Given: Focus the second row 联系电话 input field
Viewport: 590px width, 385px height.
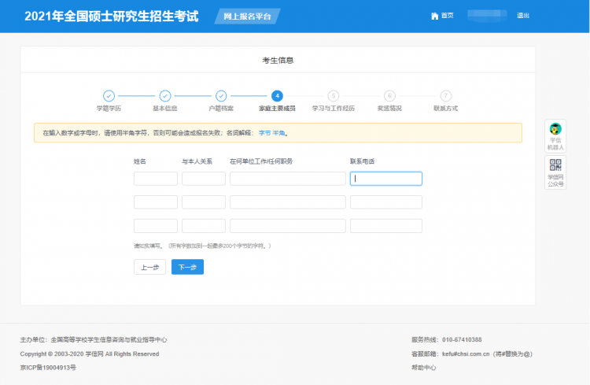Looking at the screenshot, I should tap(385, 202).
